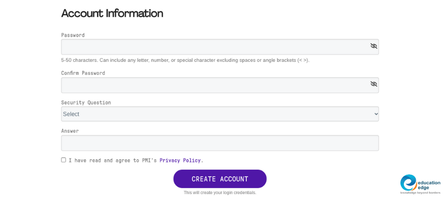Click the Account Information heading

tap(112, 13)
